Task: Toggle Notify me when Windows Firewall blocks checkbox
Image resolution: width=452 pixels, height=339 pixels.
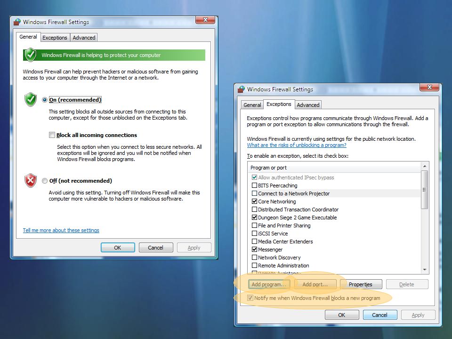Action: point(250,298)
